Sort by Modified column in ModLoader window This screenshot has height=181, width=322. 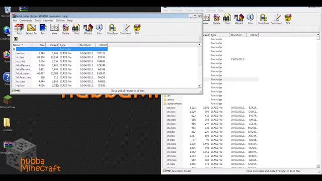pos(87,45)
